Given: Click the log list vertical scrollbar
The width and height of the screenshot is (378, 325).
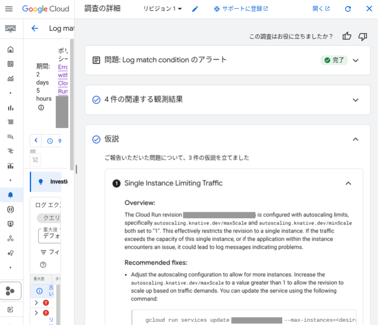Looking at the screenshot, I should tap(58, 305).
